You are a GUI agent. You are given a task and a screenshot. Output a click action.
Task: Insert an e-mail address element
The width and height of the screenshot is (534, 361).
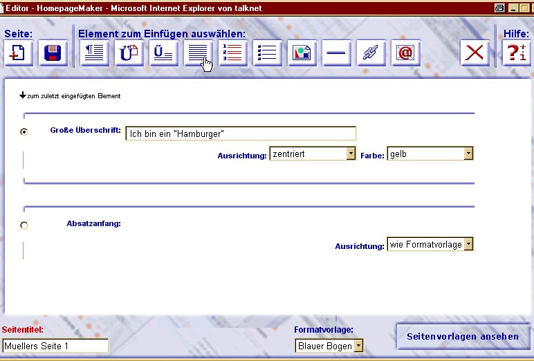pos(406,54)
